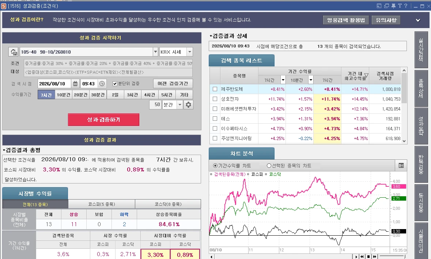Toggle the 분단위 검증 checkbox
The image size is (431, 259).
point(115,84)
